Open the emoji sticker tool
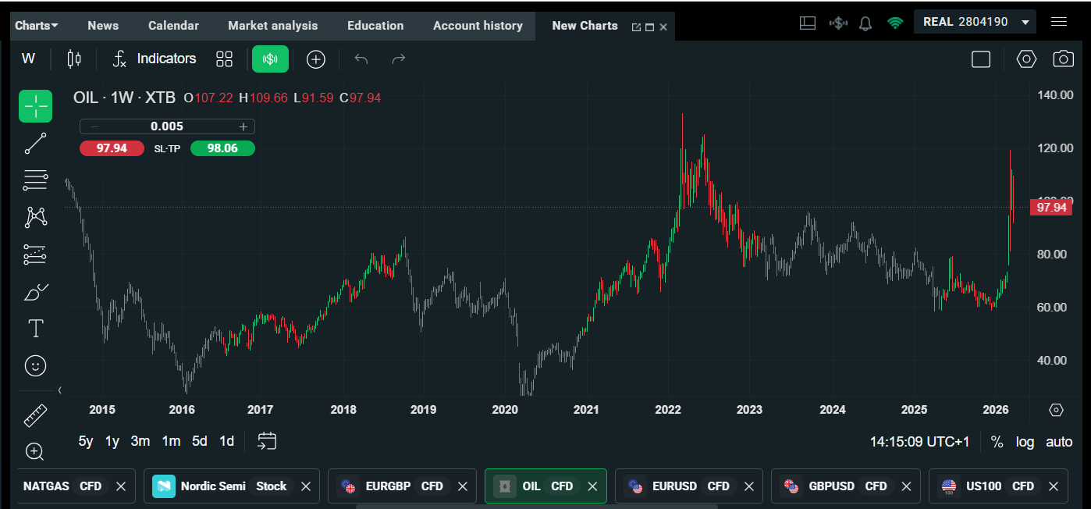The height and width of the screenshot is (509, 1091). click(x=35, y=365)
